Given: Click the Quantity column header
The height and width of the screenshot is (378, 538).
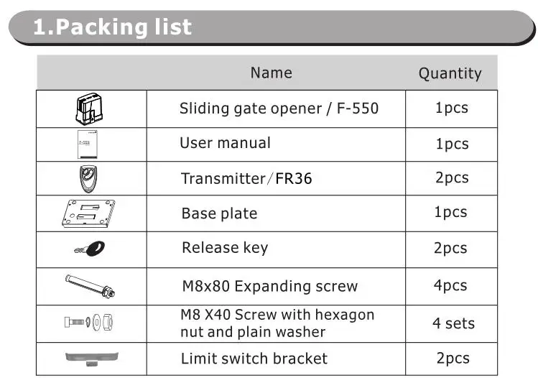Looking at the screenshot, I should pyautogui.click(x=450, y=74).
